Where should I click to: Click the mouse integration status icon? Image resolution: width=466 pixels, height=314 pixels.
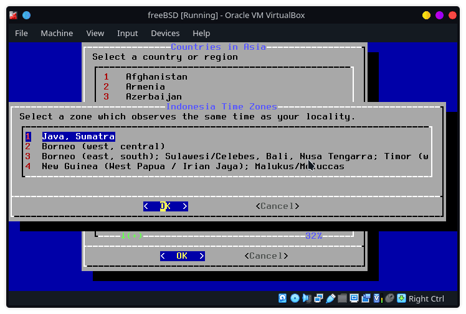tap(389, 298)
